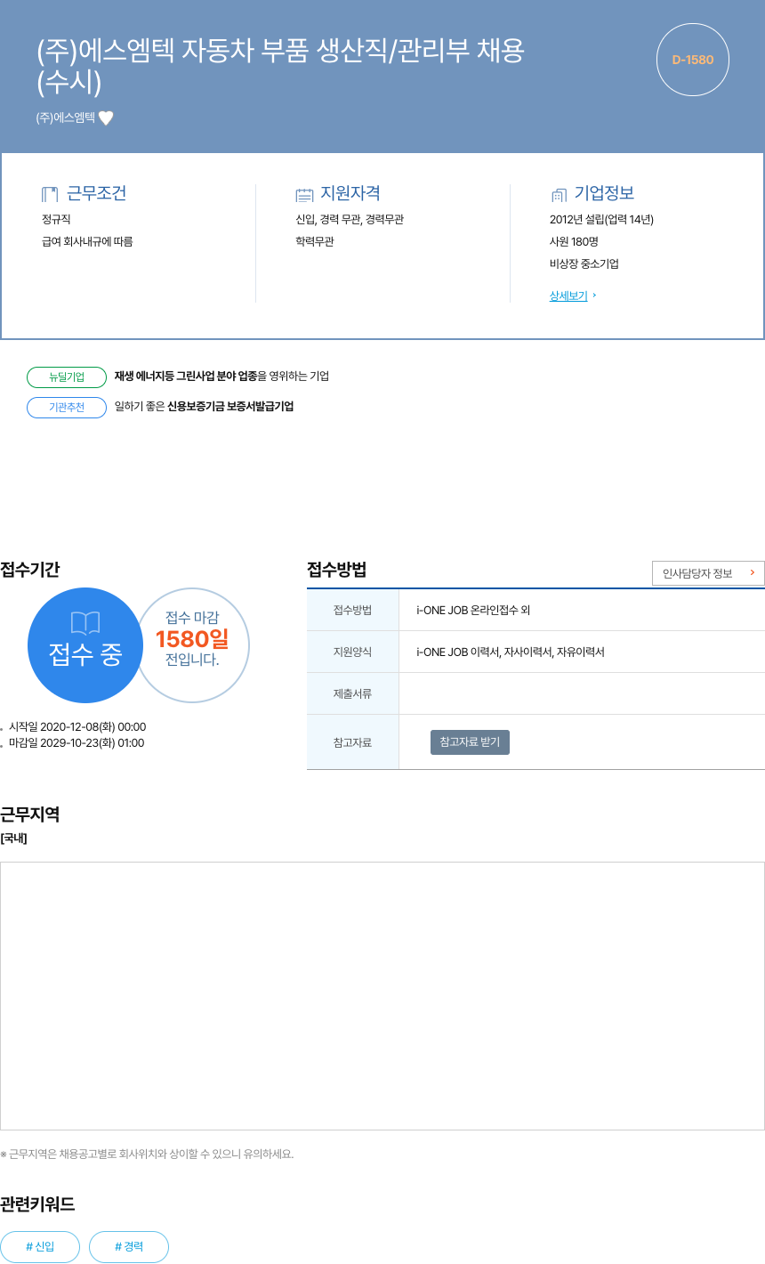Click the 기업정보 building icon
The height and width of the screenshot is (1264, 765).
click(559, 194)
